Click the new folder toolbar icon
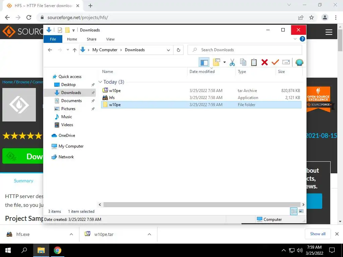Viewport: 343px width, 257px height. click(x=216, y=62)
